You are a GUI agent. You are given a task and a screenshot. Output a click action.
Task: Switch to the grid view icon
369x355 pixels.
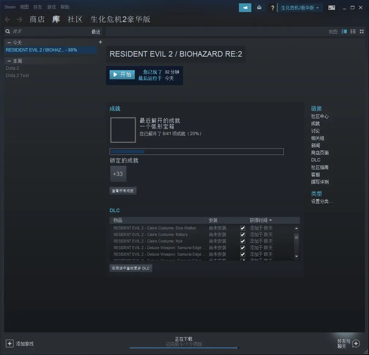point(362,31)
